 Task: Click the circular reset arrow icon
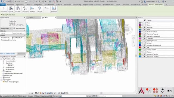pos(163,91)
